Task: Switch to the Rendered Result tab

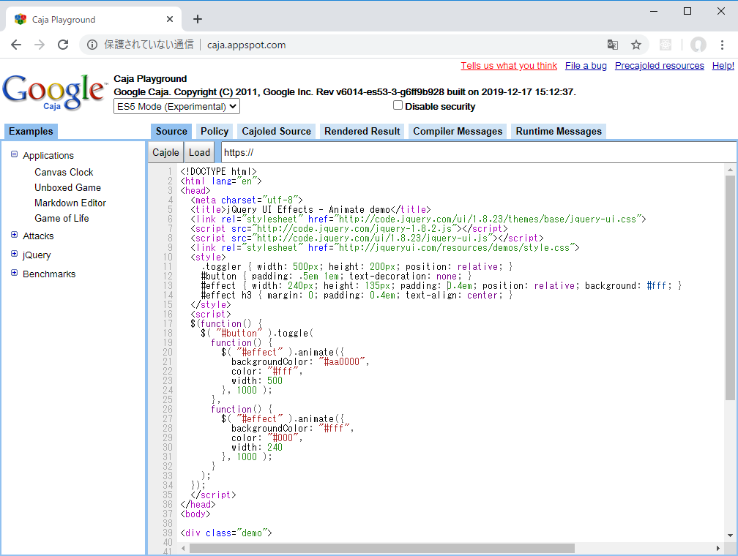Action: tap(362, 132)
